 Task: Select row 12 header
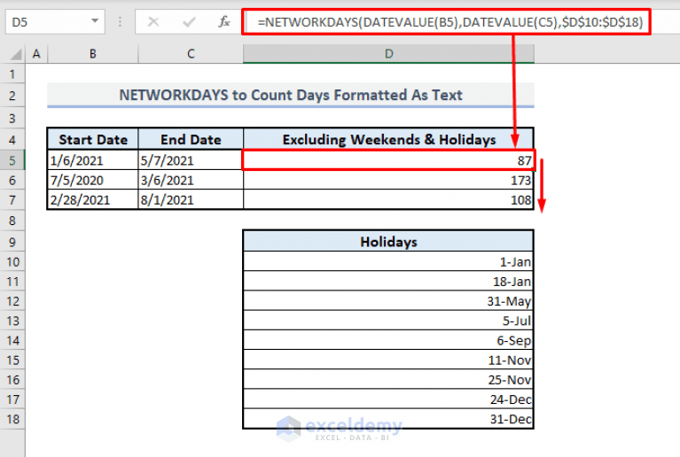(x=12, y=301)
